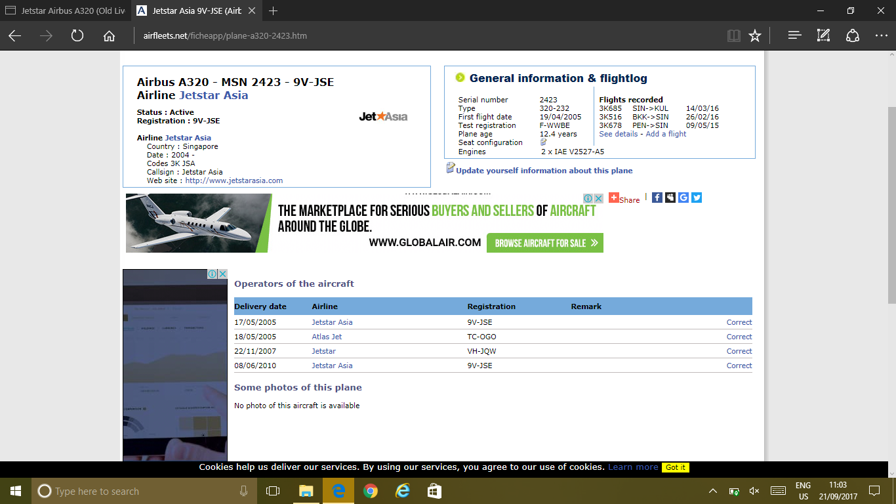Viewport: 896px width, 504px height.
Task: Select the Jetstar Asia 9V-JSE tab
Action: point(195,11)
